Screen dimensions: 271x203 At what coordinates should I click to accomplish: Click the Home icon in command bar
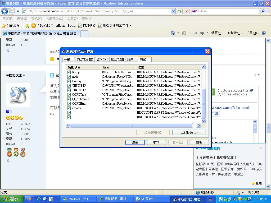click(173, 33)
